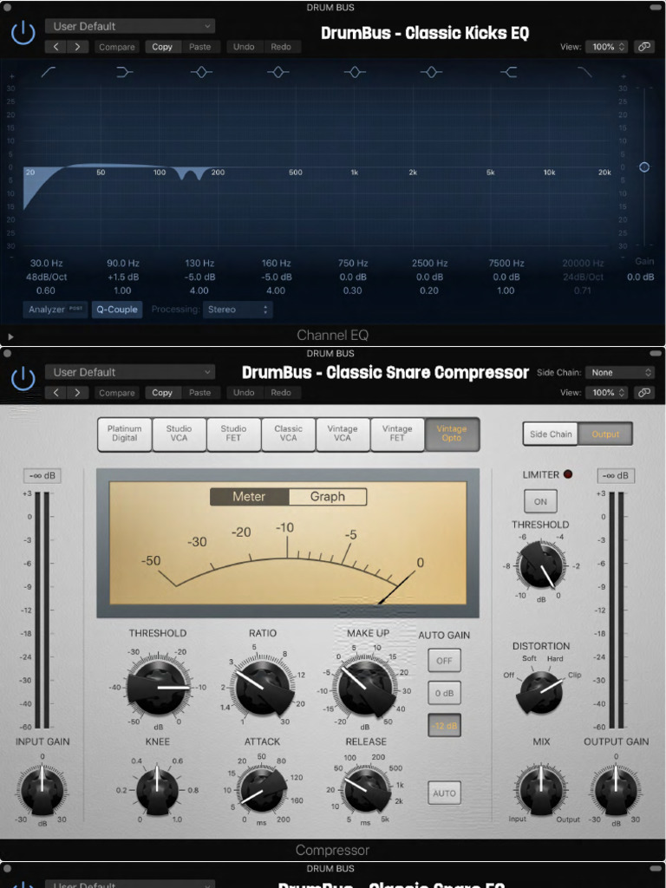Toggle Limiter ON button
The width and height of the screenshot is (666, 888).
tap(540, 501)
